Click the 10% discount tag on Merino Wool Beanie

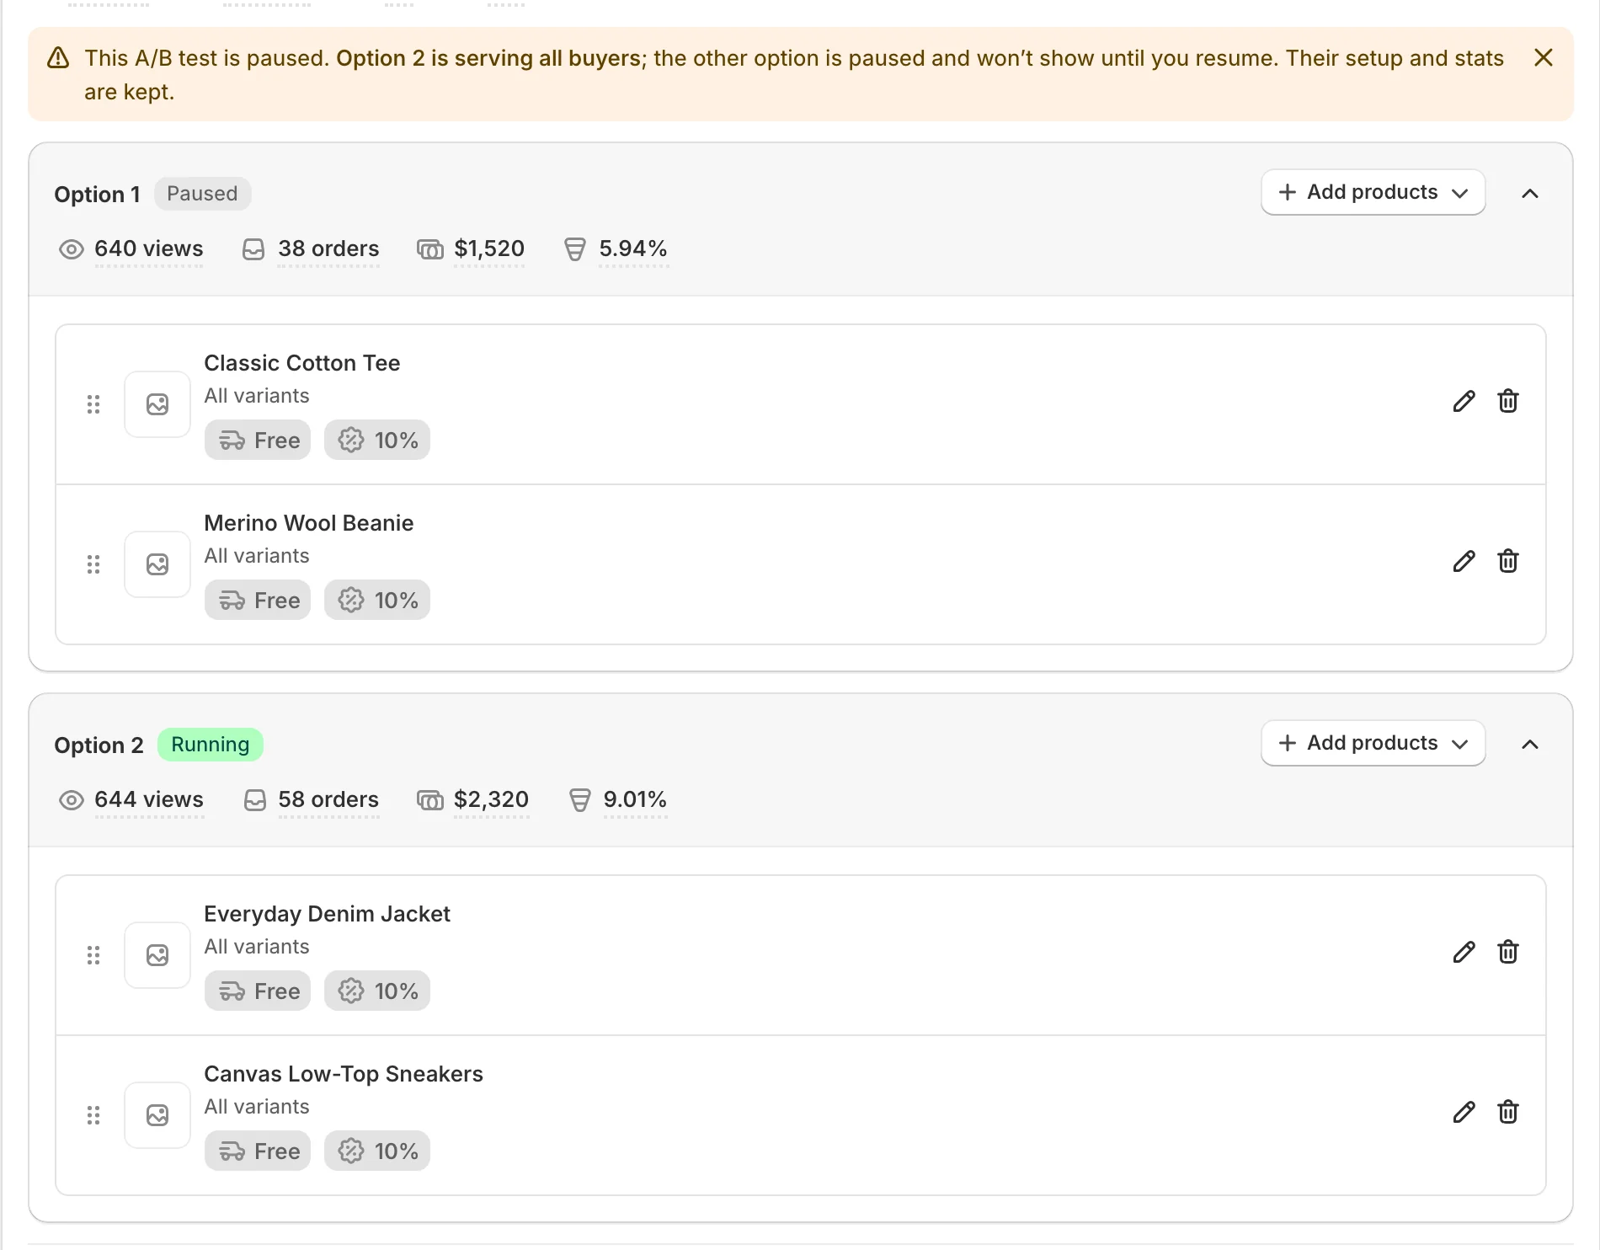[x=377, y=600]
